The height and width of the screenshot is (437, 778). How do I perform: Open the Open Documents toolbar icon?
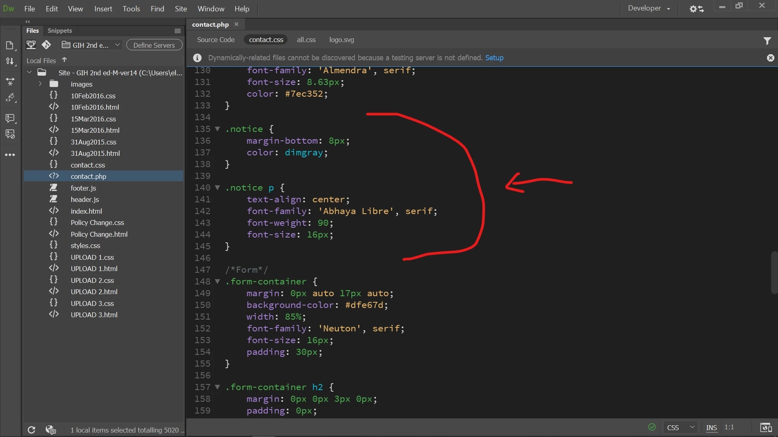click(10, 45)
